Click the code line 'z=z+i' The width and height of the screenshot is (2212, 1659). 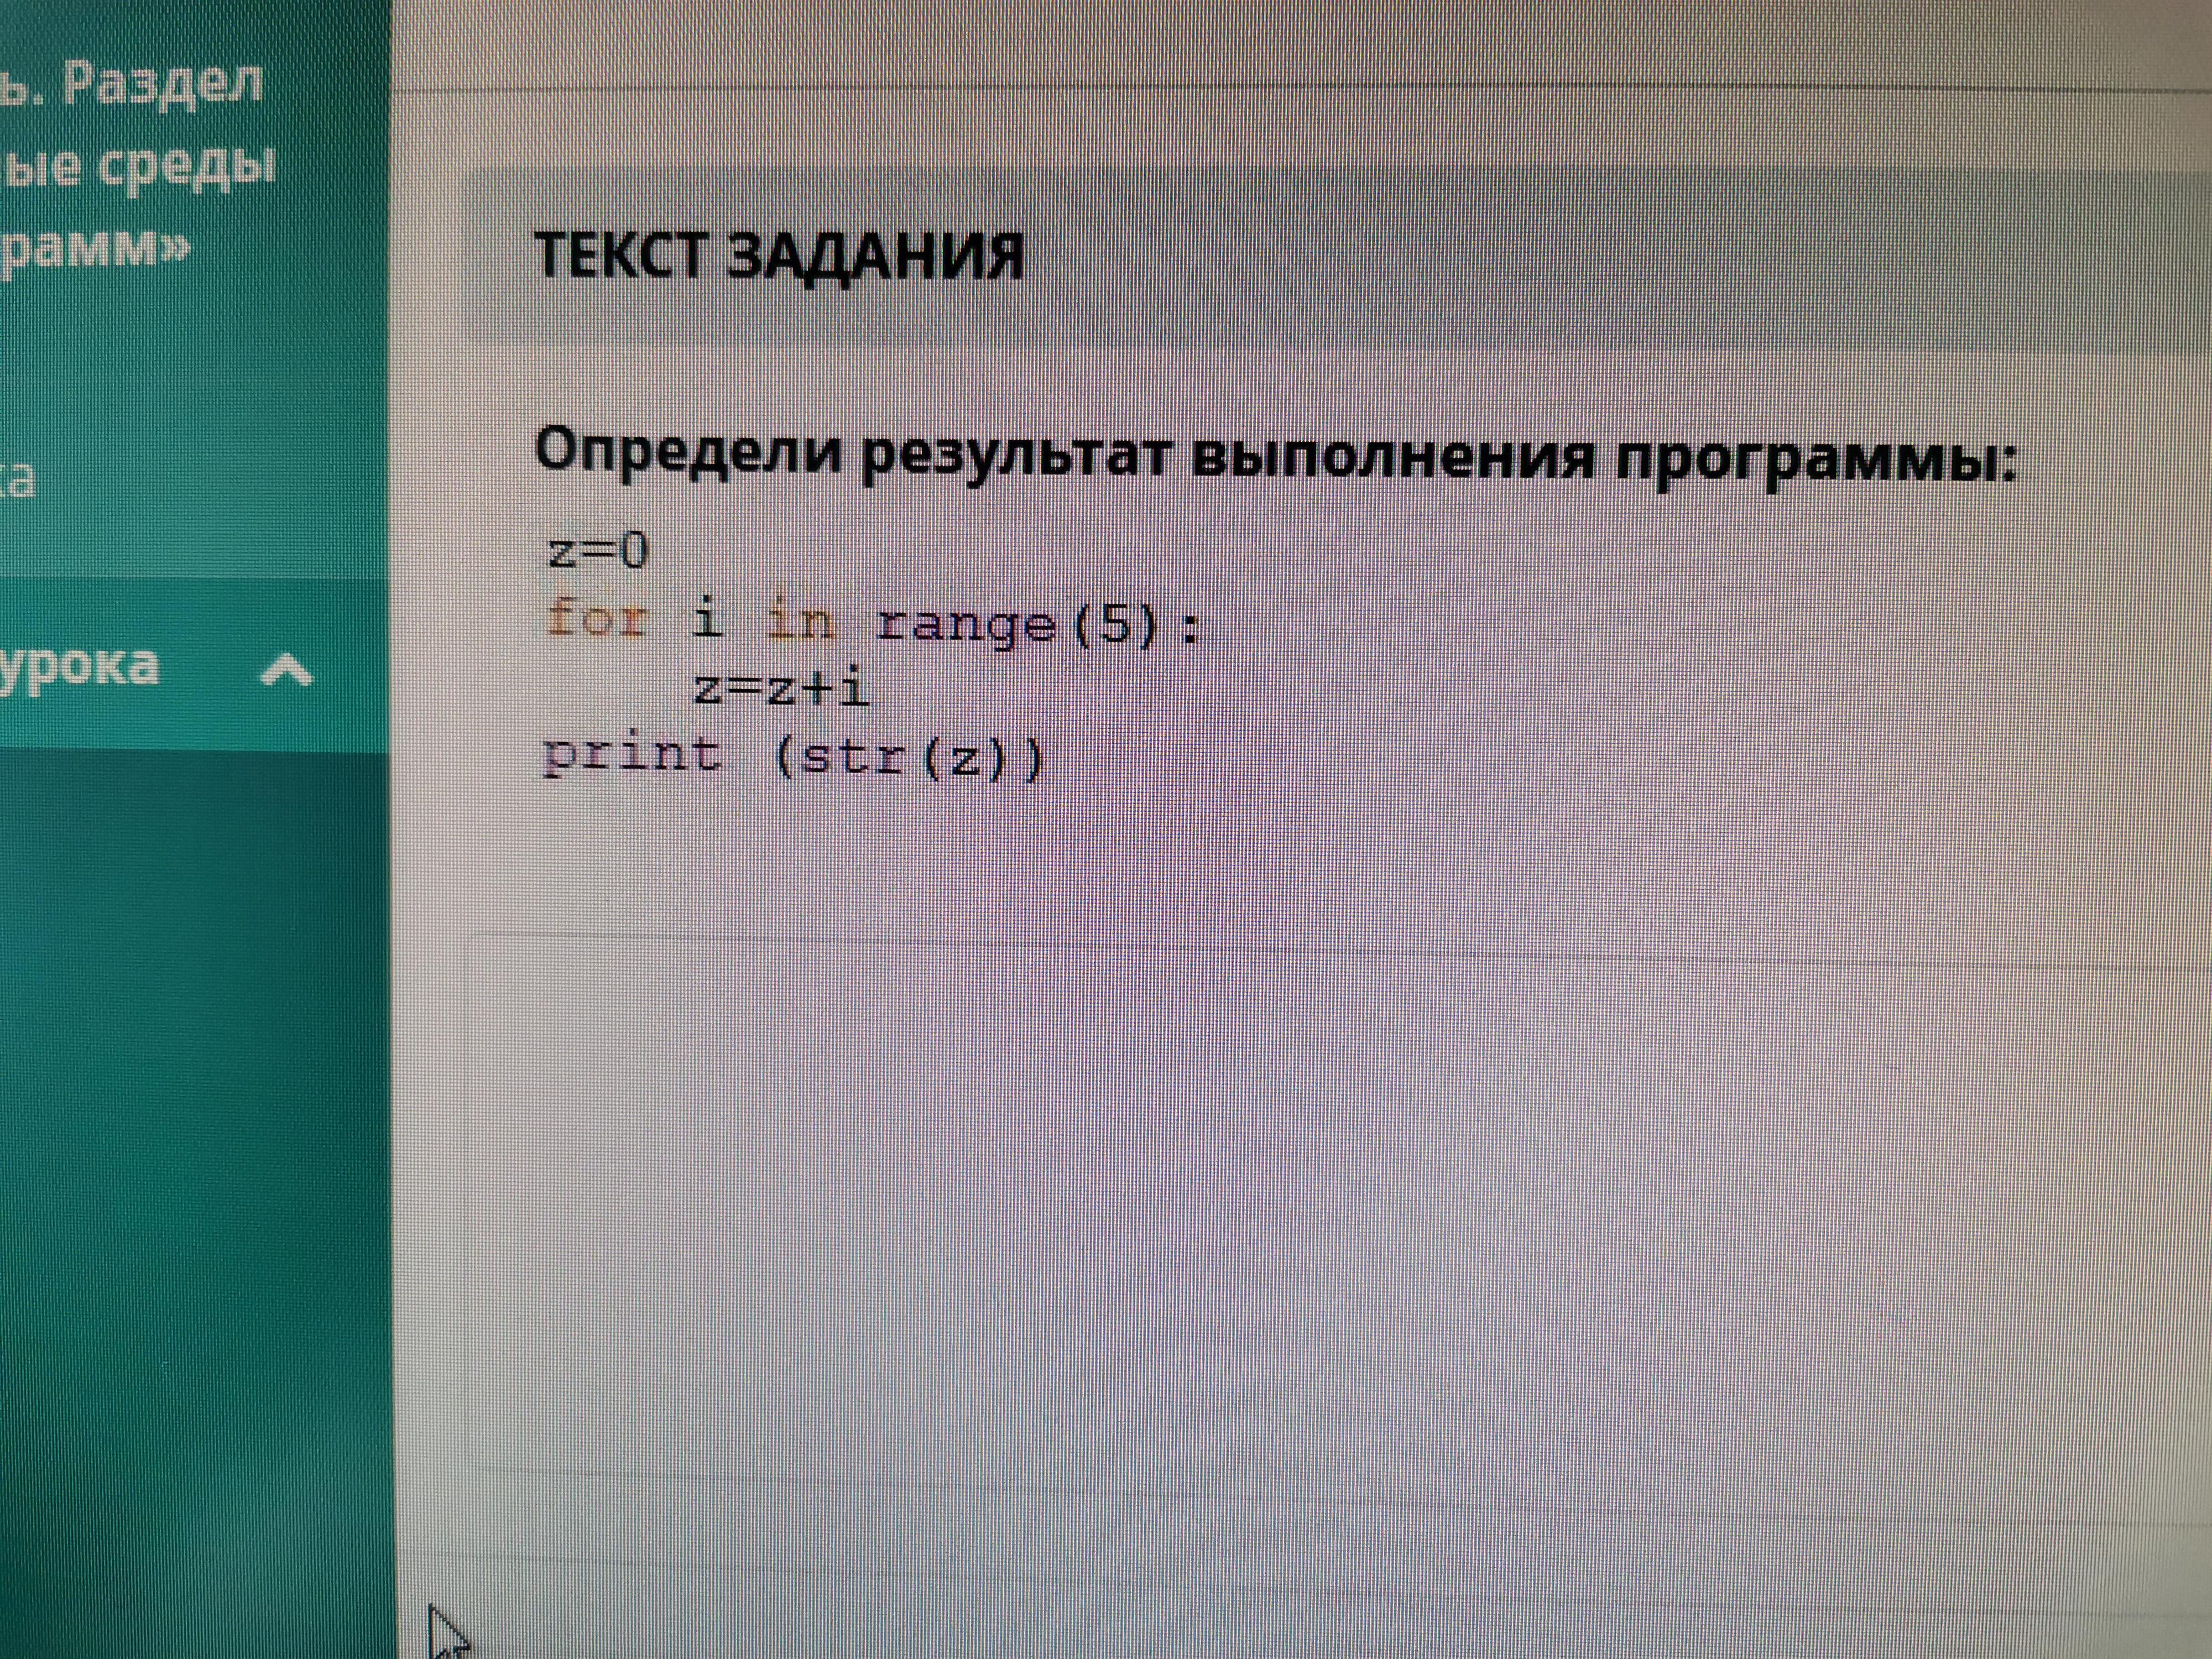781,688
